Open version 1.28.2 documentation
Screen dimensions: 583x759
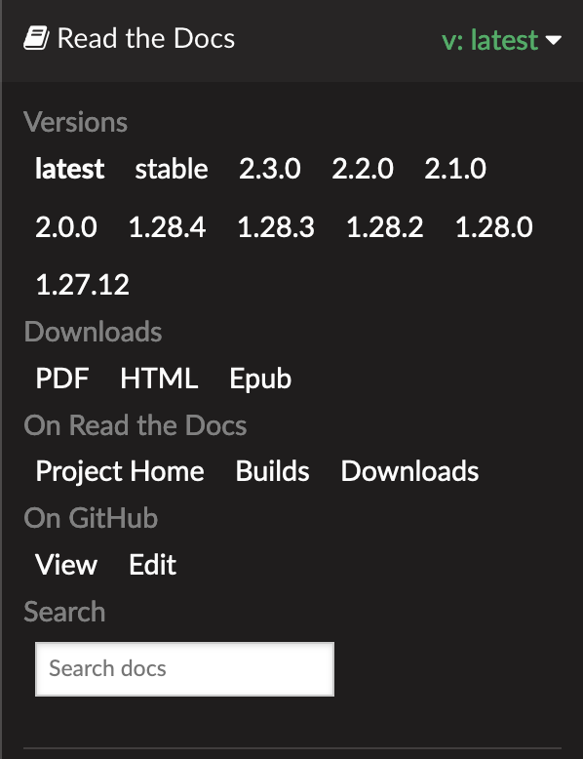pos(385,227)
